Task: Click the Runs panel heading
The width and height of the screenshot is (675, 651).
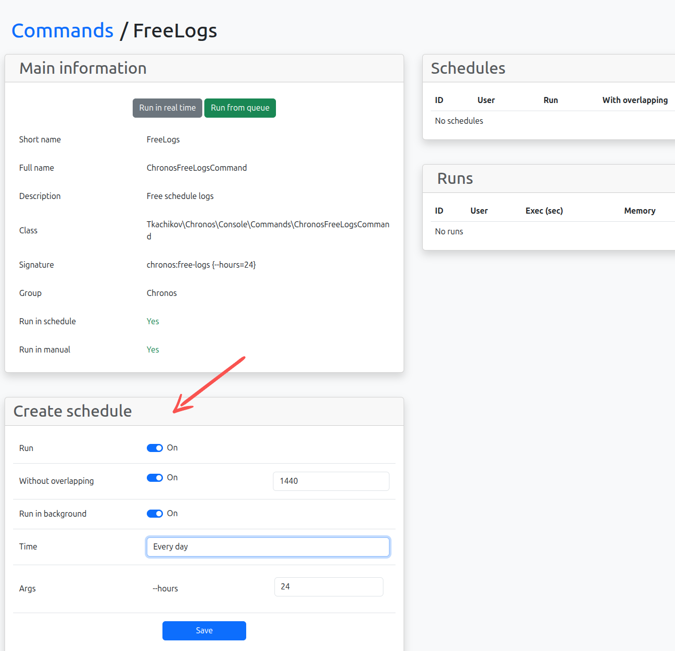Action: coord(455,179)
